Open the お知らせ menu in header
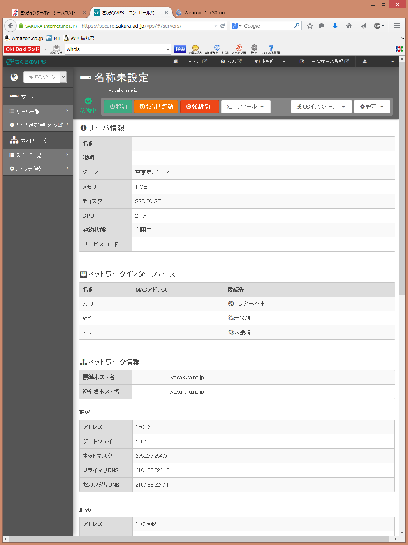408x545 pixels. tap(270, 62)
